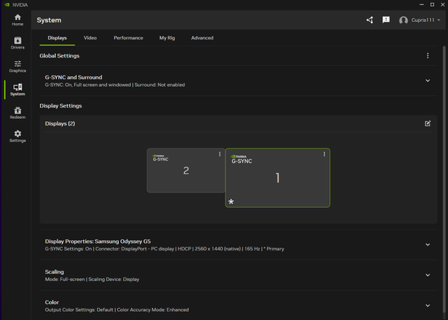Click the edit displays arrangement icon
The image size is (448, 320).
click(x=428, y=123)
